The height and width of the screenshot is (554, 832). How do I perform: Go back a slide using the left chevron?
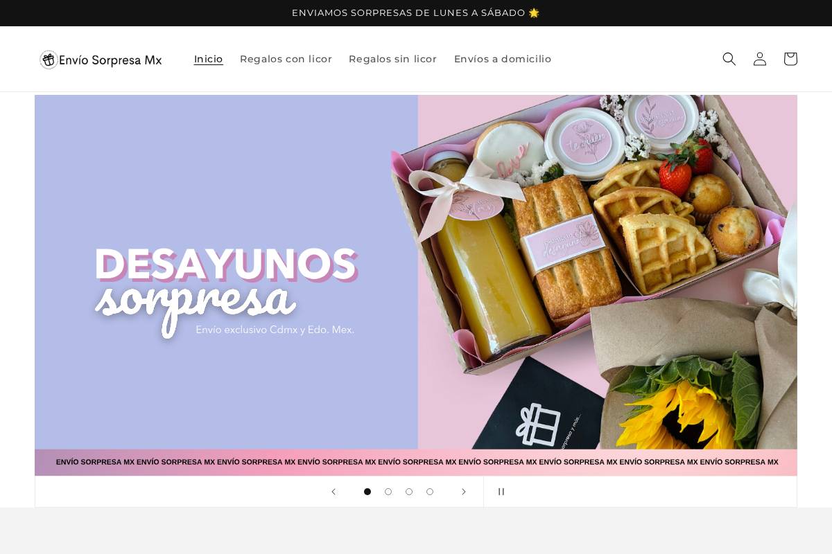(x=333, y=492)
